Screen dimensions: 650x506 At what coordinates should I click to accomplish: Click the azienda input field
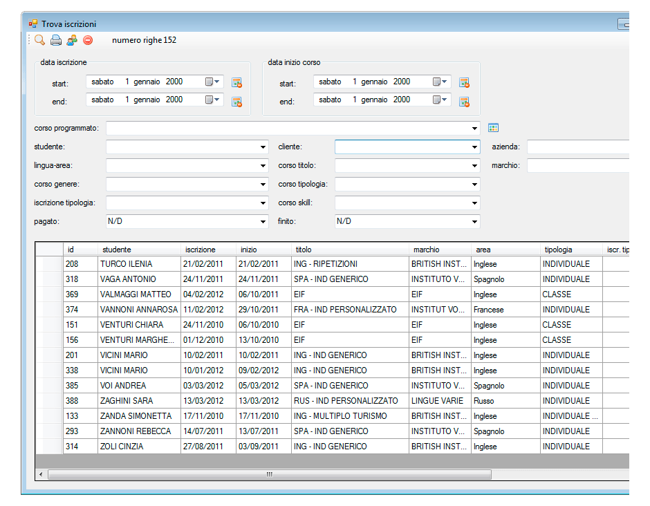[x=578, y=147]
